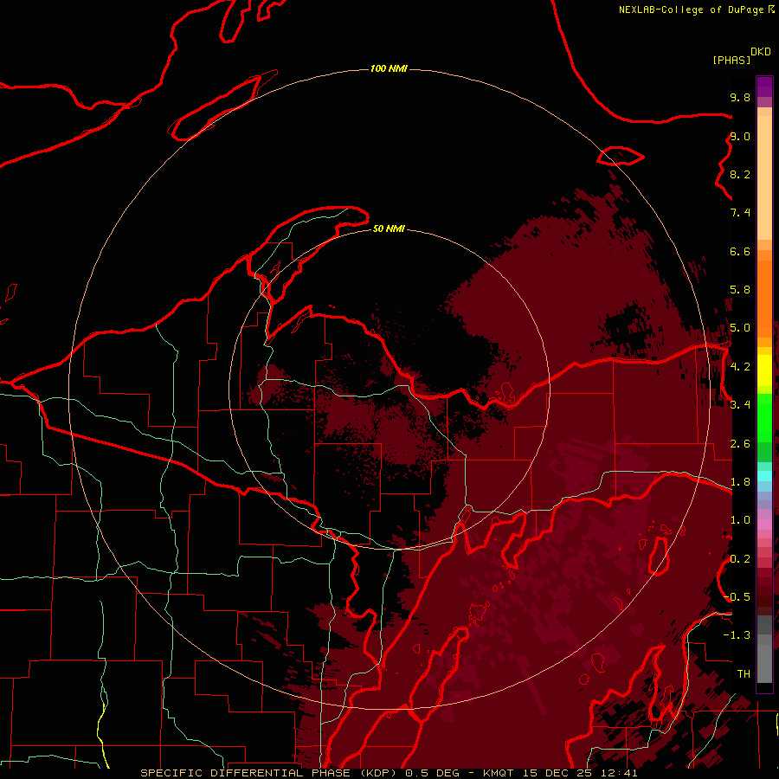This screenshot has height=779, width=779.
Task: Click the DKD legend header text
Action: (761, 52)
